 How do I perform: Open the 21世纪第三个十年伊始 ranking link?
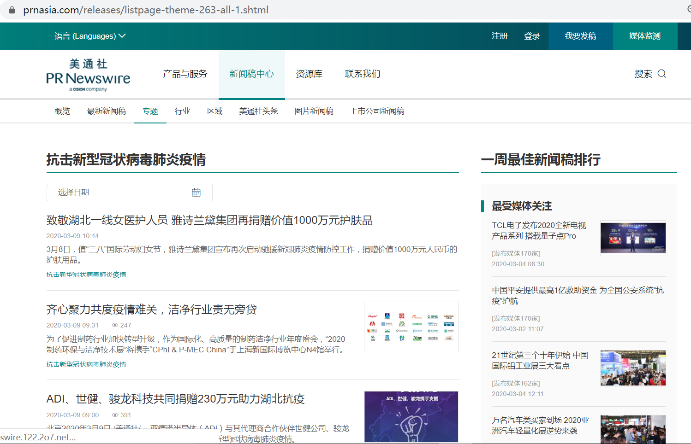click(540, 360)
